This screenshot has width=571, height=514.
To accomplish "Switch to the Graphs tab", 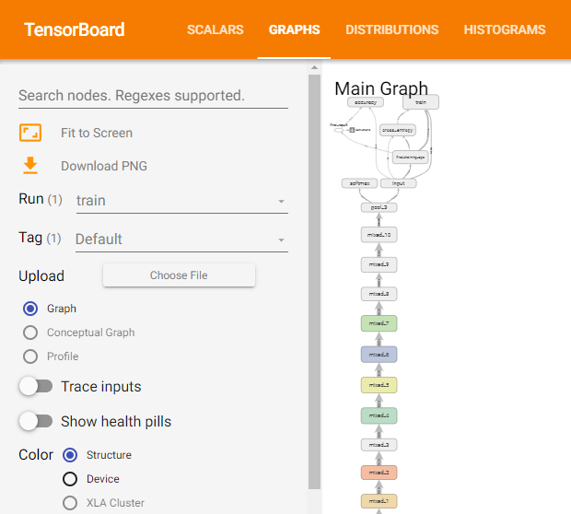I will pos(294,29).
